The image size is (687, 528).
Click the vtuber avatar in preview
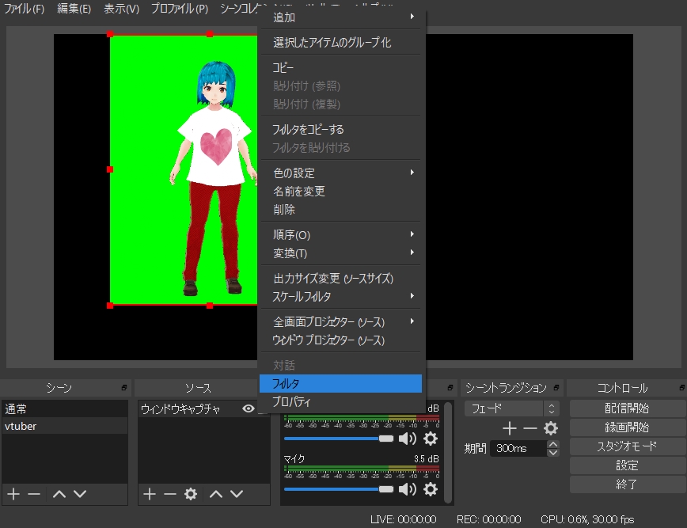click(214, 179)
